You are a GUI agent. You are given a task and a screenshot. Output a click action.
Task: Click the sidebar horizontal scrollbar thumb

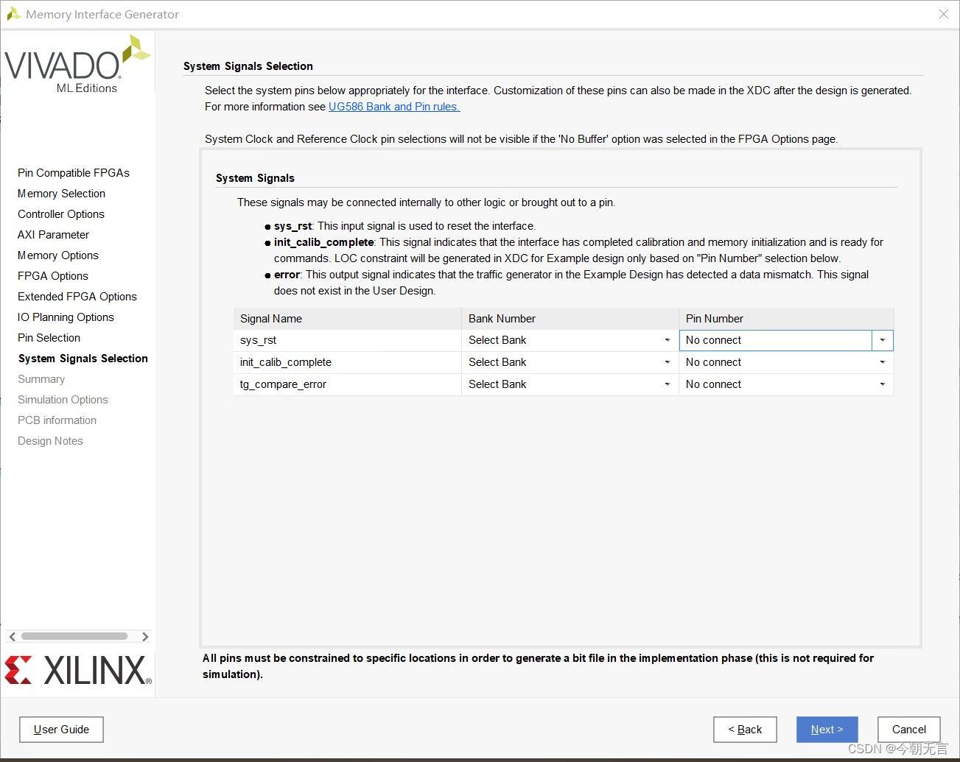(x=74, y=636)
